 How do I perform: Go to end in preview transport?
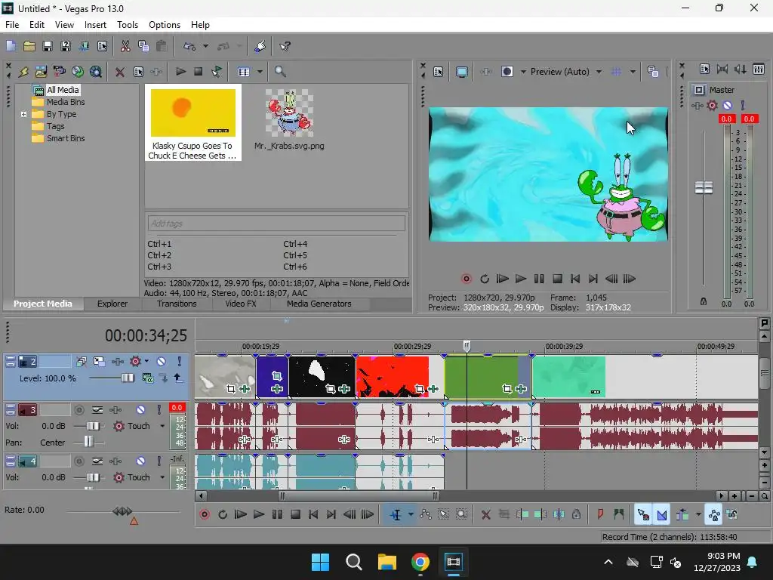tap(593, 279)
